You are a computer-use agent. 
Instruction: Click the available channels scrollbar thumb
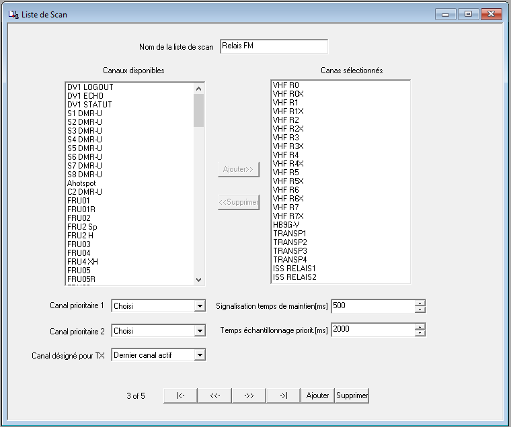[x=198, y=110]
